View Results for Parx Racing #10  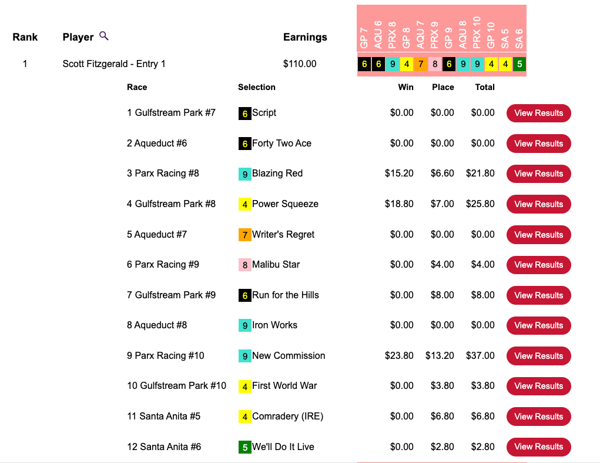538,356
